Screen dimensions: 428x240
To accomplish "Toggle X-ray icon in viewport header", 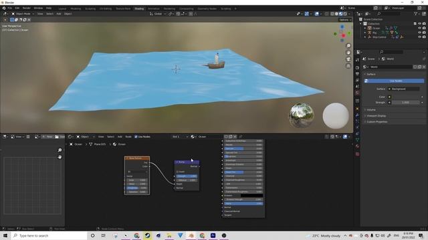I will pos(327,13).
